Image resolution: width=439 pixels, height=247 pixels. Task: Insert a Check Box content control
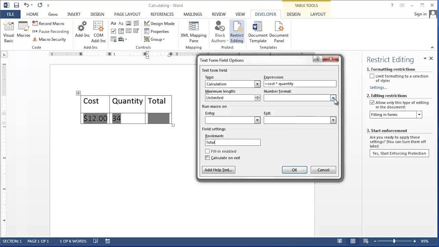pyautogui.click(x=113, y=31)
